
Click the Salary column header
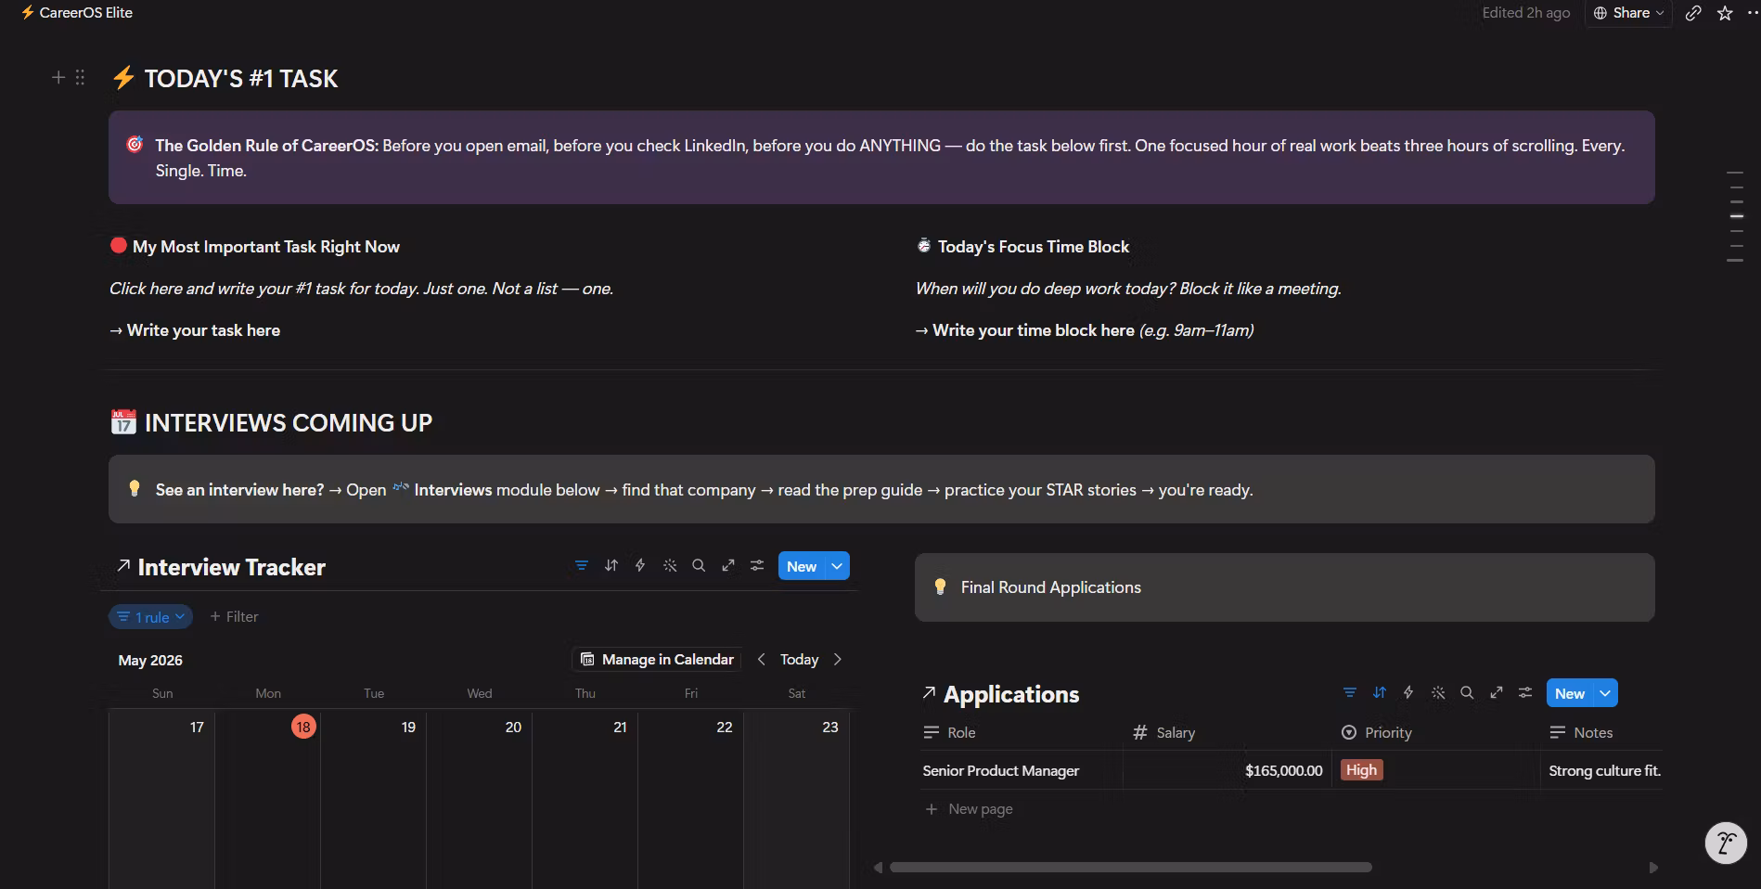point(1164,732)
